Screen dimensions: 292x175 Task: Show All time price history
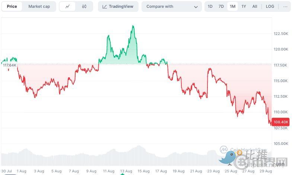[255, 6]
